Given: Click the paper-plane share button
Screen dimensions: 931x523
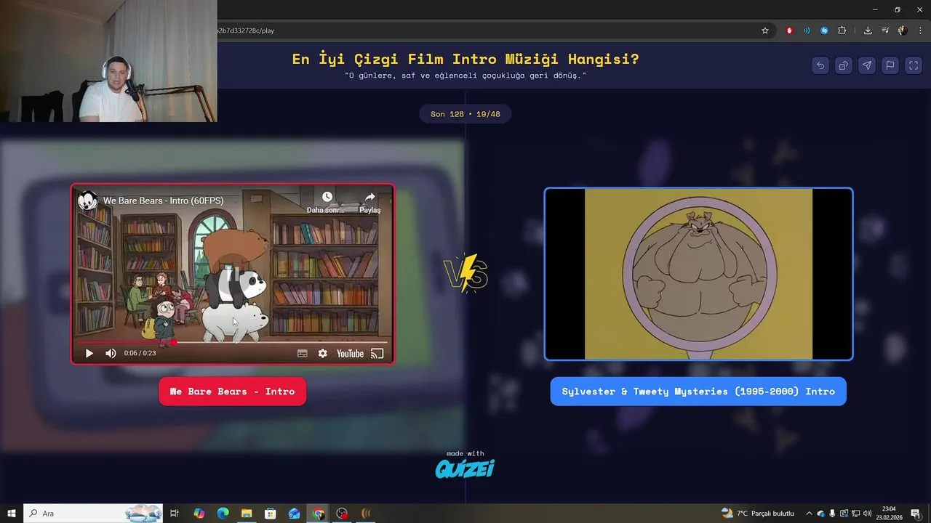Looking at the screenshot, I should click(x=867, y=65).
